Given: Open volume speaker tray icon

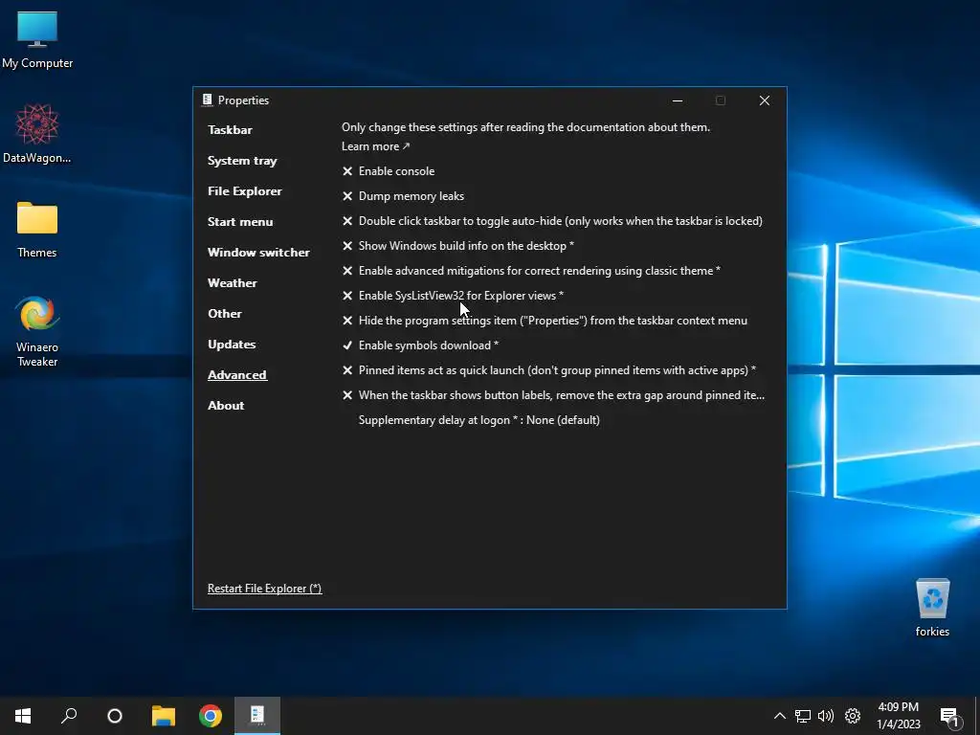Looking at the screenshot, I should (826, 716).
